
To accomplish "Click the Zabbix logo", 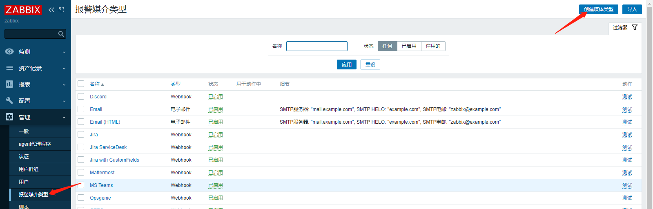I will pyautogui.click(x=23, y=9).
